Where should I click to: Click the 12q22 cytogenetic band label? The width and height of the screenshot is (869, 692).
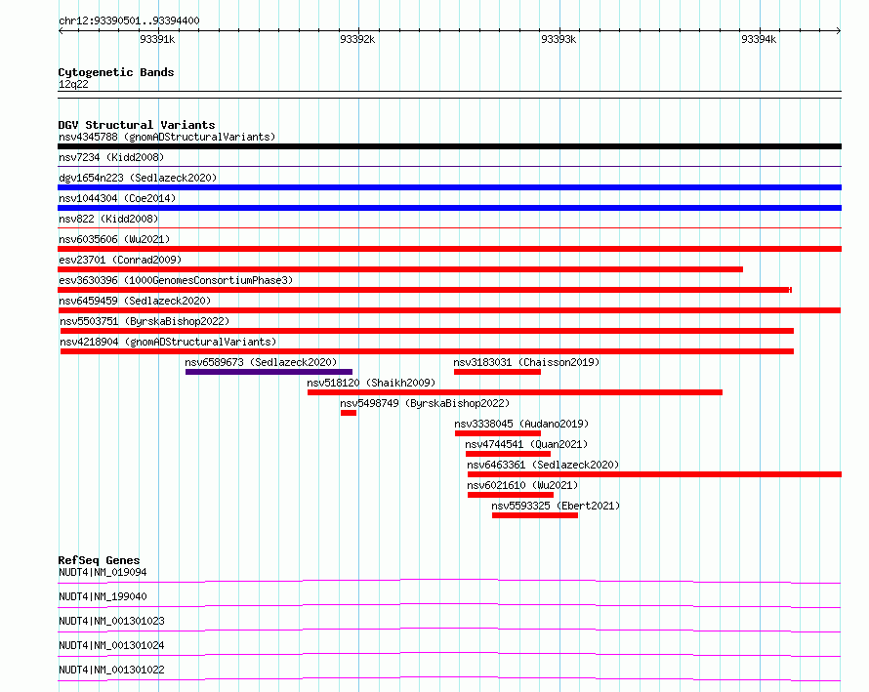(x=73, y=84)
